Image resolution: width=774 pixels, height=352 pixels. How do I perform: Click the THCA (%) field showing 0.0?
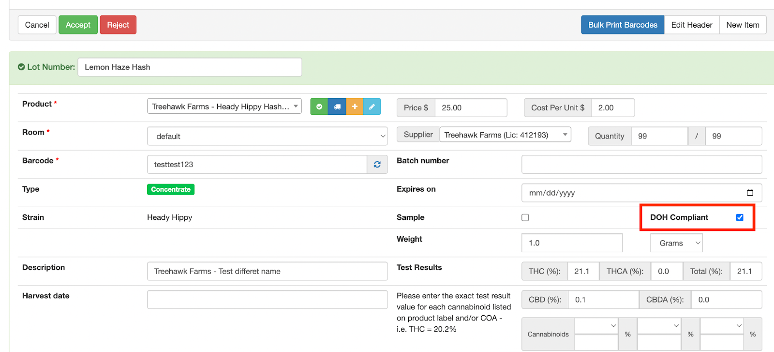667,271
